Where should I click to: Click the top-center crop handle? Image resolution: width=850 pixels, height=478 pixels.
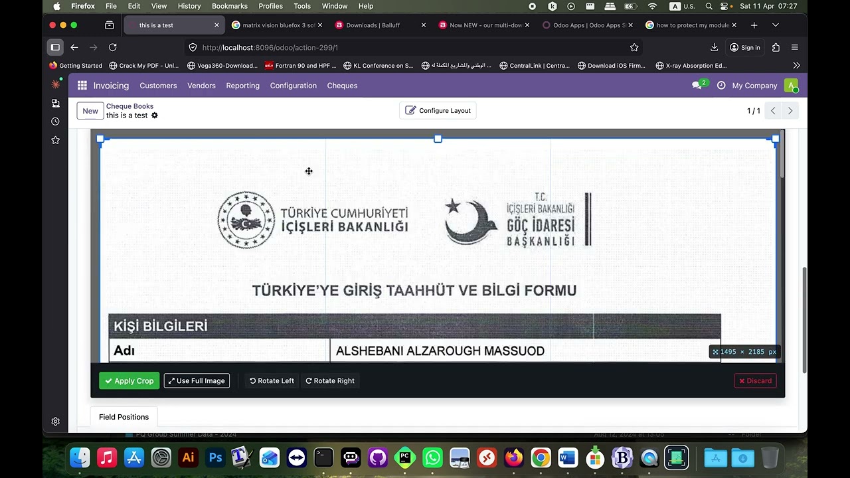[x=438, y=139]
